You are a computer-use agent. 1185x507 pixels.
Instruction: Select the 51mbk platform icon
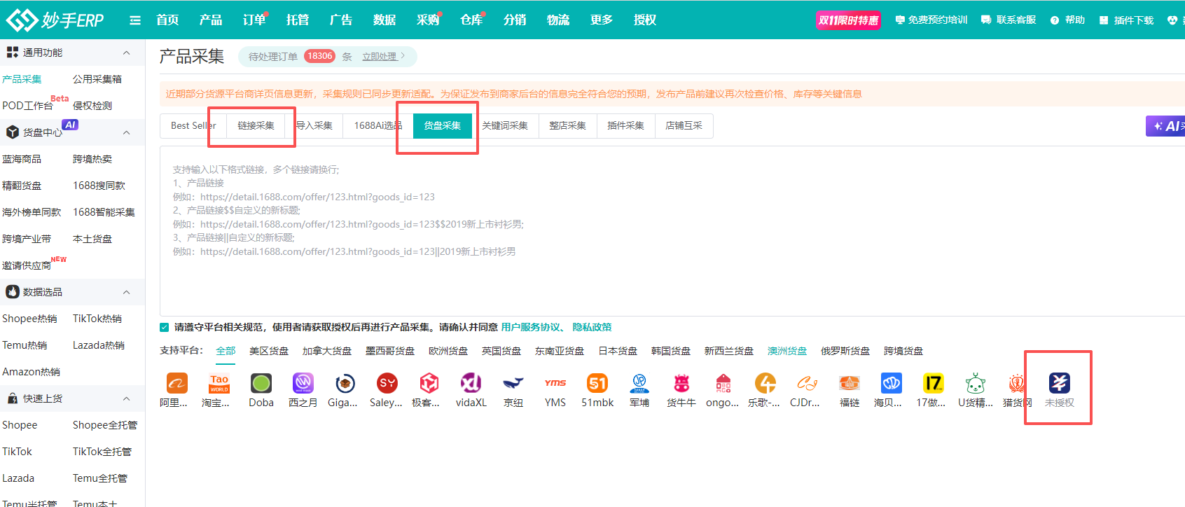(x=597, y=383)
